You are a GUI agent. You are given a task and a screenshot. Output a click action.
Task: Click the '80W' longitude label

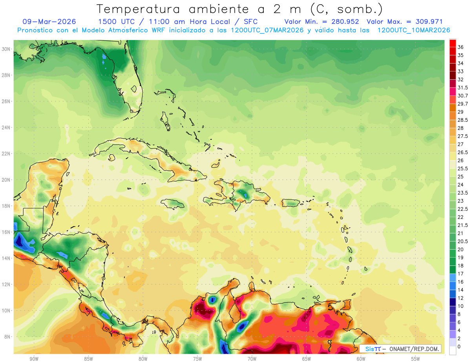coord(143,359)
